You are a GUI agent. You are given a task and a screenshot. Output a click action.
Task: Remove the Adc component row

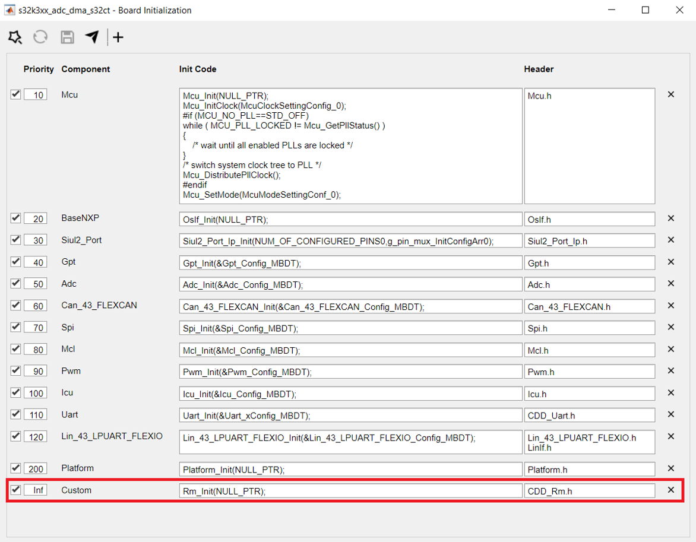coord(671,283)
